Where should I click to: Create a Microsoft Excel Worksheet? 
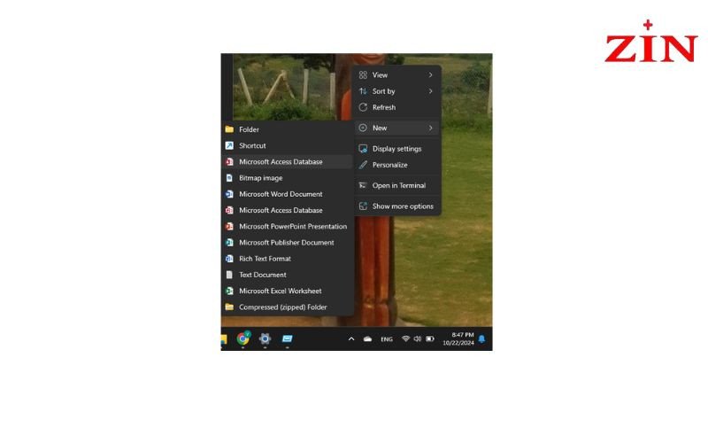click(287, 291)
